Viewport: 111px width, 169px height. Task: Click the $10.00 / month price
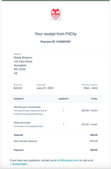(89, 125)
